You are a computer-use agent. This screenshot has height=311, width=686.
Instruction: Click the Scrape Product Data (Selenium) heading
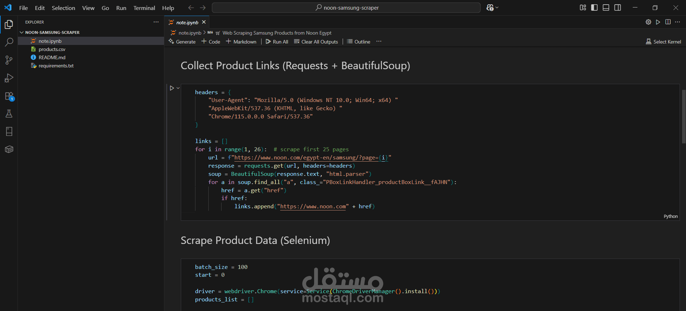tap(255, 240)
